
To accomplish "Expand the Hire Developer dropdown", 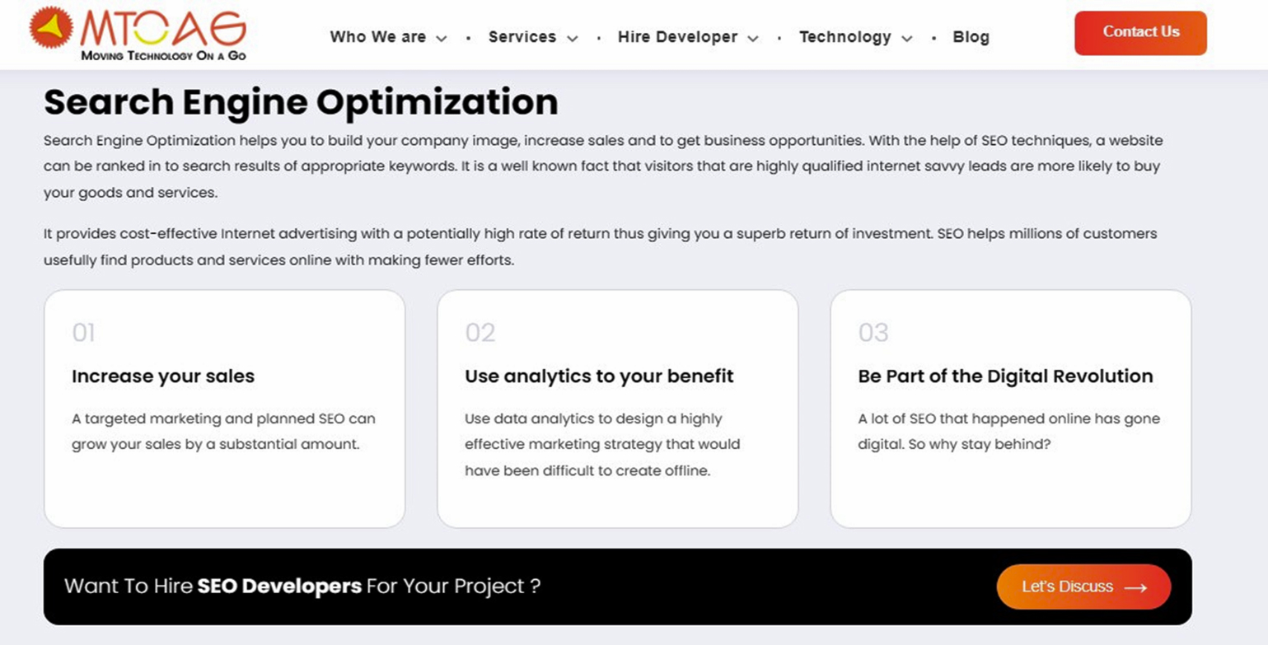I will click(x=753, y=39).
